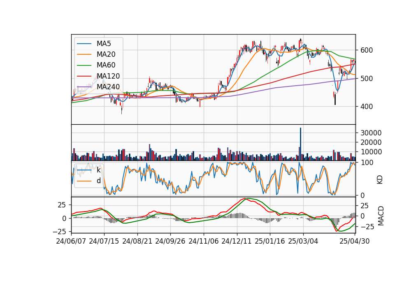Click the 24/06/07 date label
This screenshot has width=395, height=284.
[x=71, y=241]
